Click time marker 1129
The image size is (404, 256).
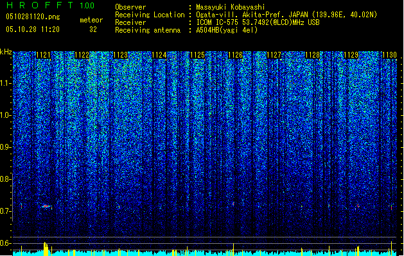351,55
